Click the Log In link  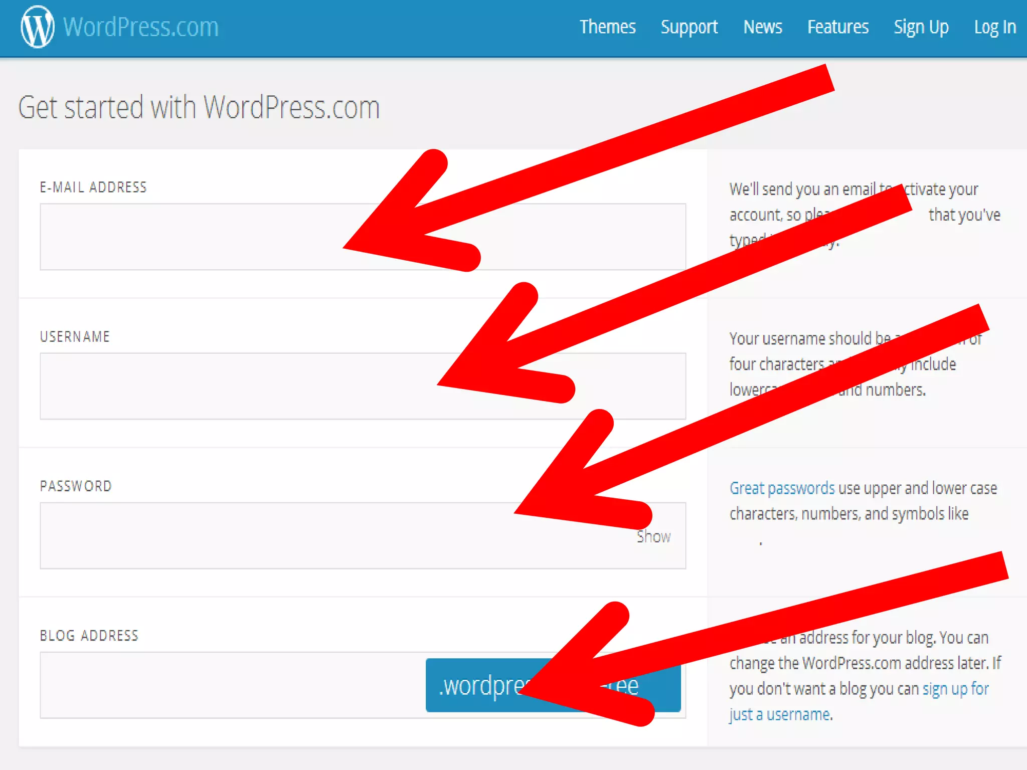click(x=994, y=27)
